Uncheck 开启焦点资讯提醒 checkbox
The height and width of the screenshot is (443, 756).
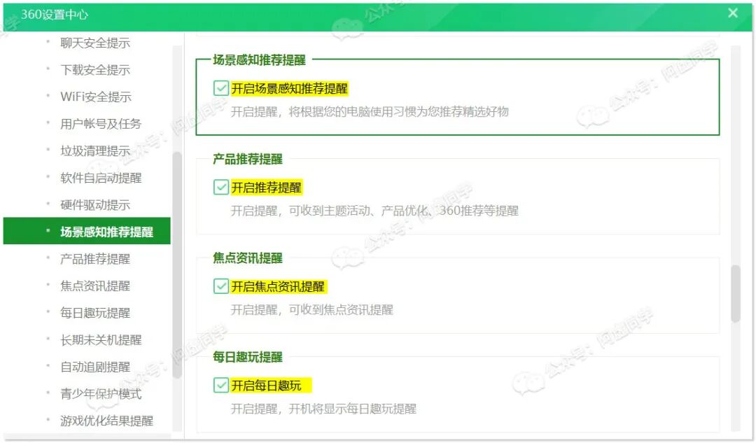point(220,286)
